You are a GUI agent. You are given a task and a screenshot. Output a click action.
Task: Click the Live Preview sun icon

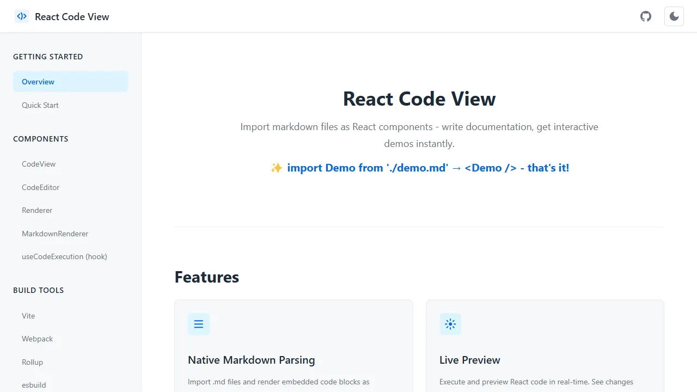pos(450,324)
